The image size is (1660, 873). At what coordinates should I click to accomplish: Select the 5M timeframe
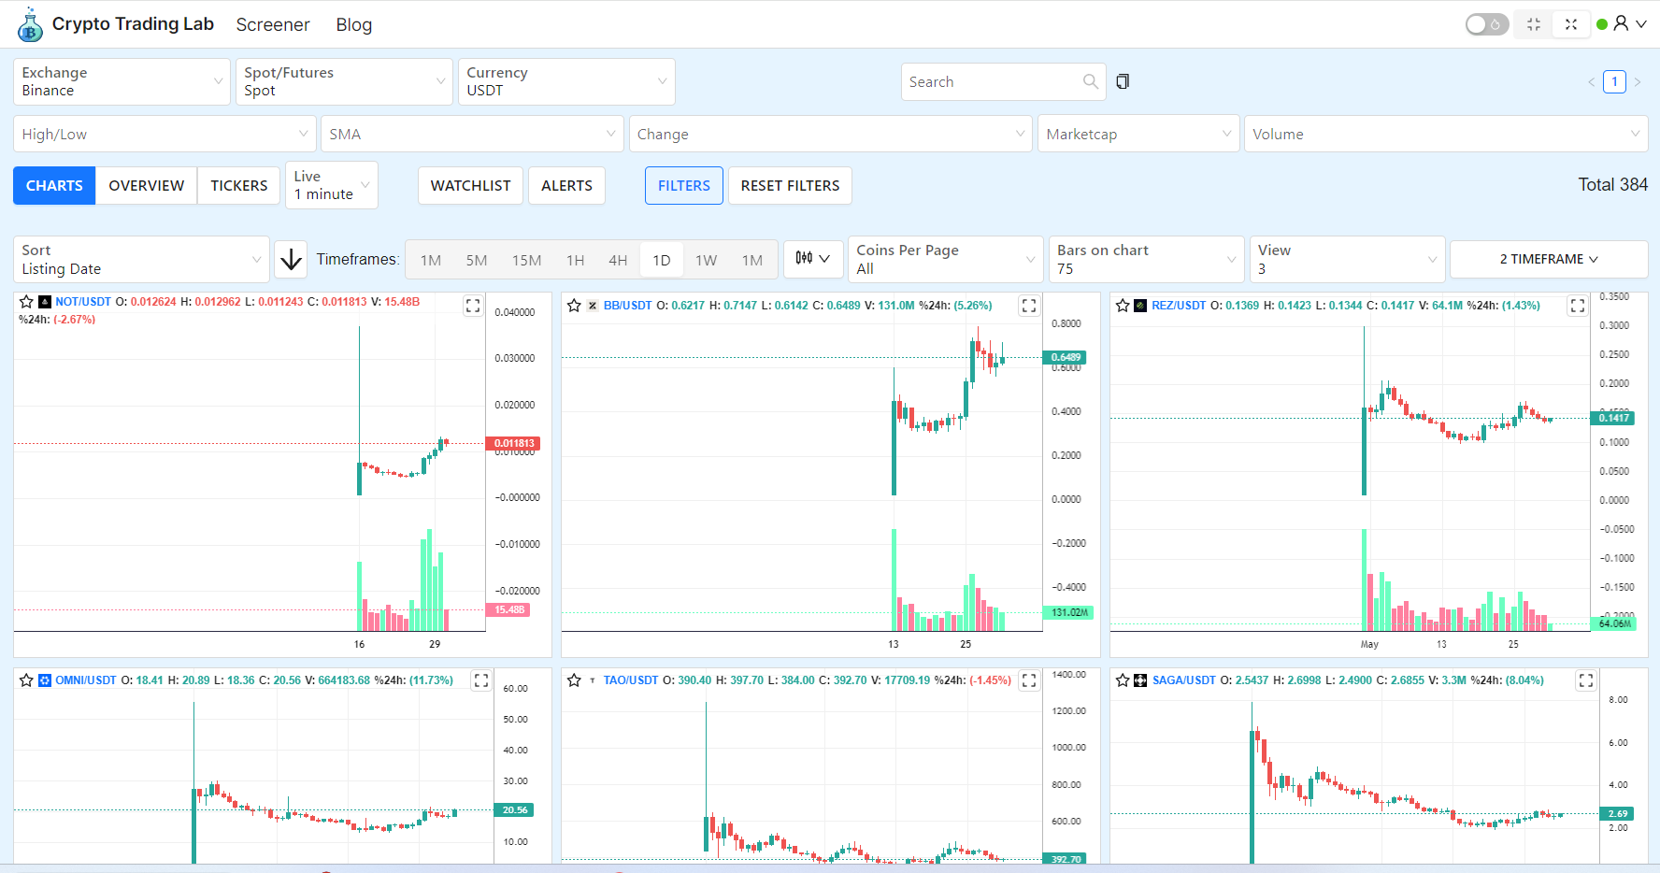pos(477,260)
